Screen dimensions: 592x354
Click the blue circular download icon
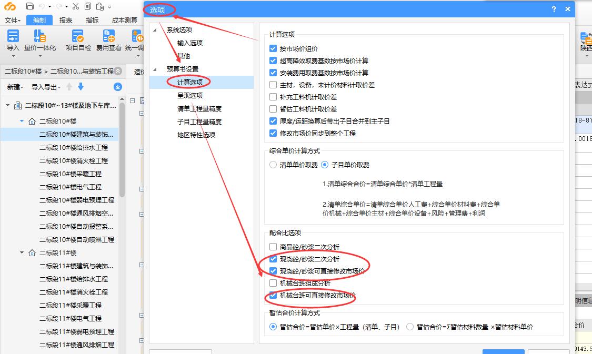click(x=118, y=87)
